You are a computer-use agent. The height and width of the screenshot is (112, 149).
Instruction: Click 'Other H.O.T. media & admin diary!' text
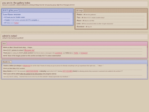click(94, 18)
